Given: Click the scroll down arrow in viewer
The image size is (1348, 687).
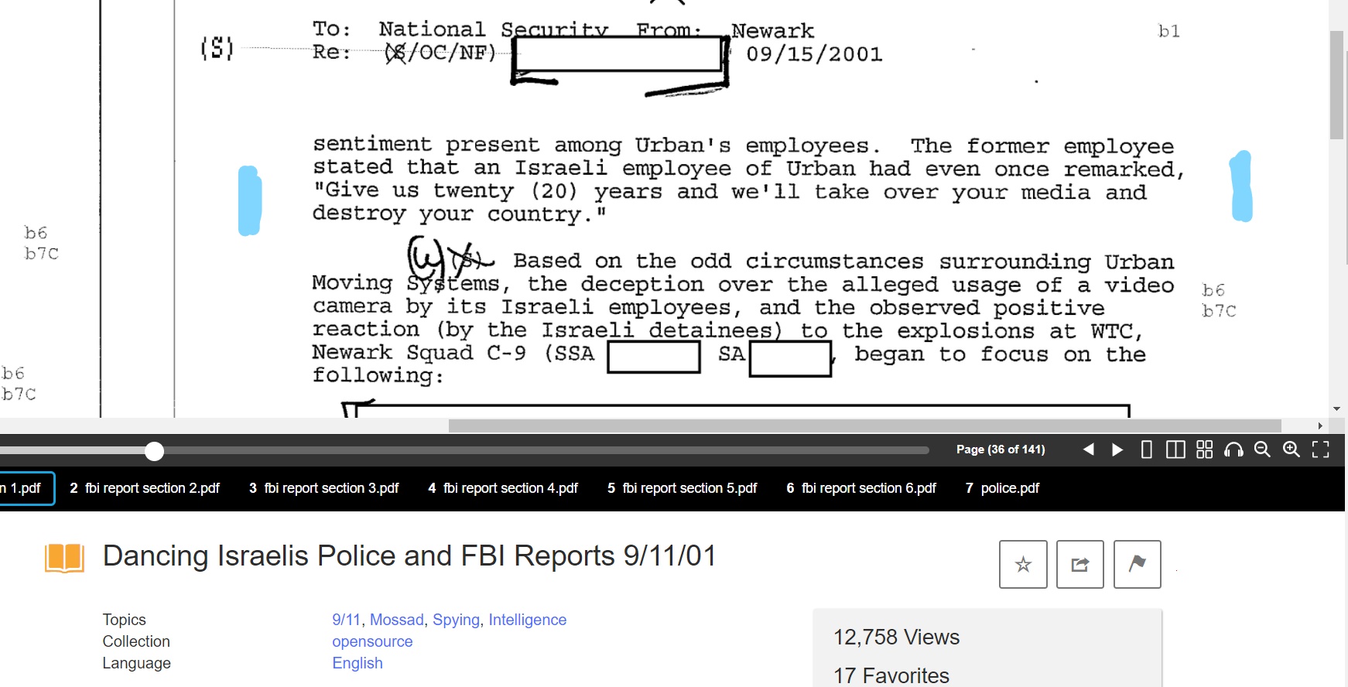Looking at the screenshot, I should coord(1336,408).
